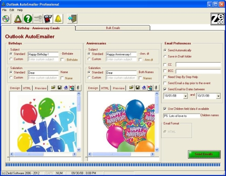Open file icon in Birthdays editor toolbar
Image resolution: width=226 pixels, height=176 pixels.
[53, 87]
